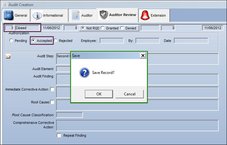The height and width of the screenshot is (145, 227).
Task: Click the By field in Authorization
Action: (x=148, y=41)
